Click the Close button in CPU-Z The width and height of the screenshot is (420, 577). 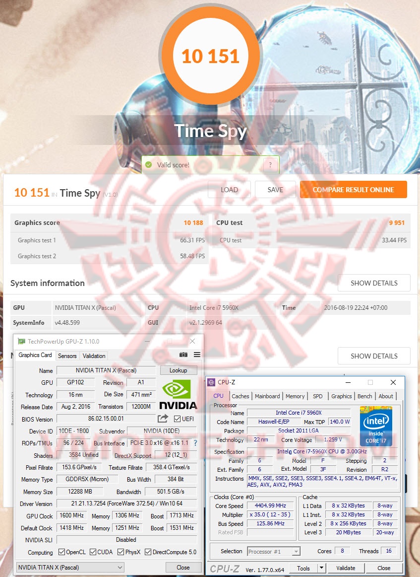[x=384, y=568]
